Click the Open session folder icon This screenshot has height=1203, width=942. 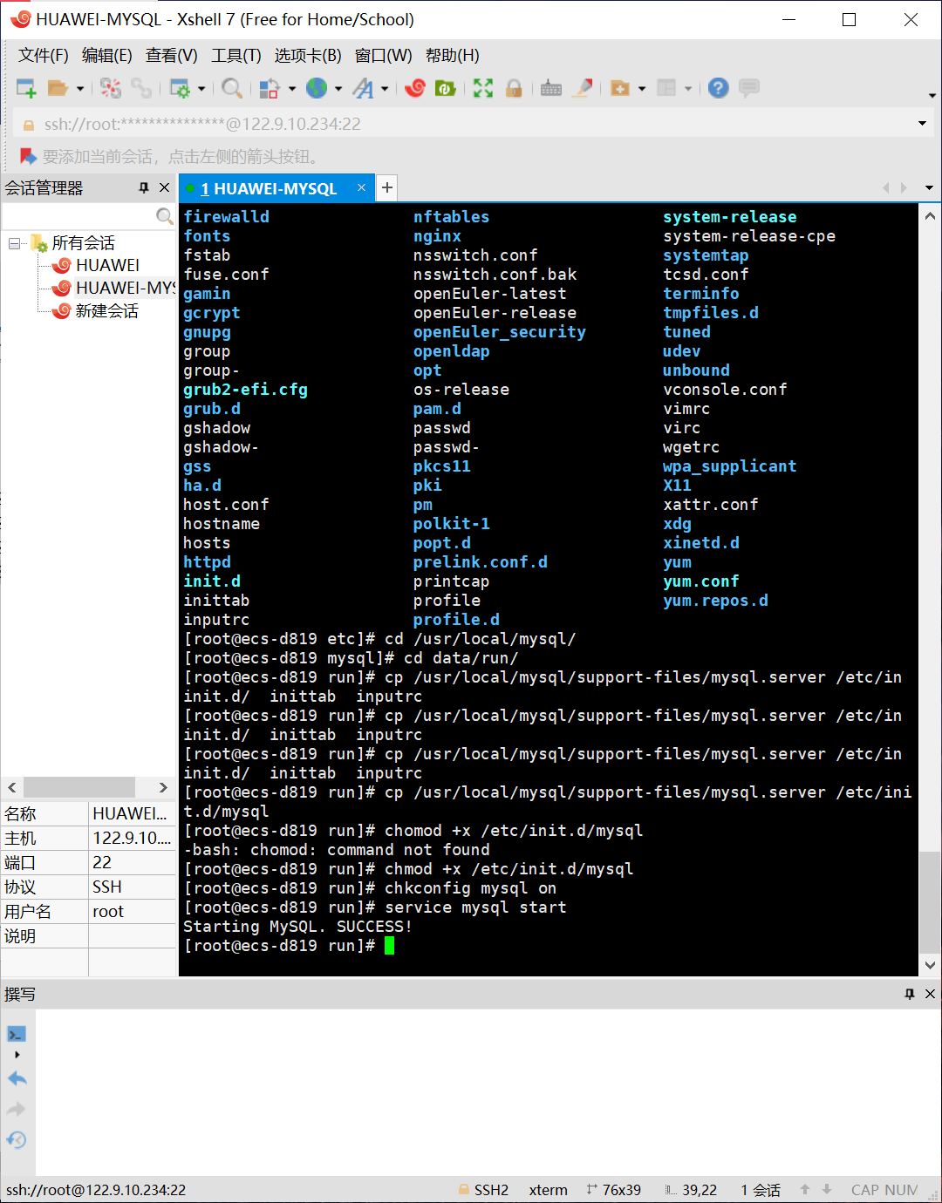(x=58, y=88)
